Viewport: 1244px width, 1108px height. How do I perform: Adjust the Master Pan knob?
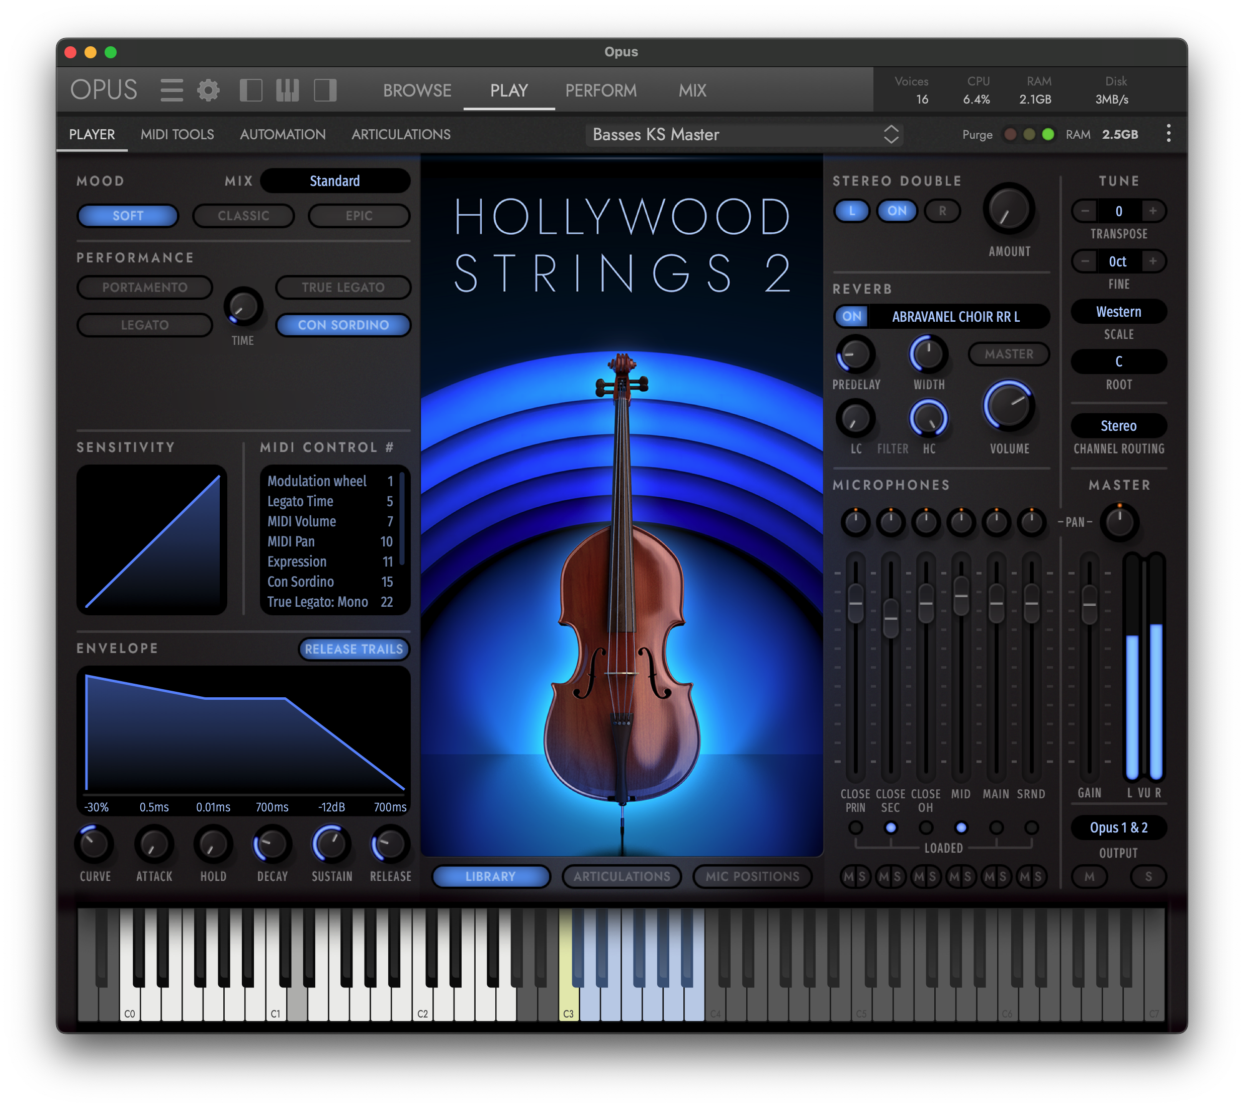pos(1119,522)
